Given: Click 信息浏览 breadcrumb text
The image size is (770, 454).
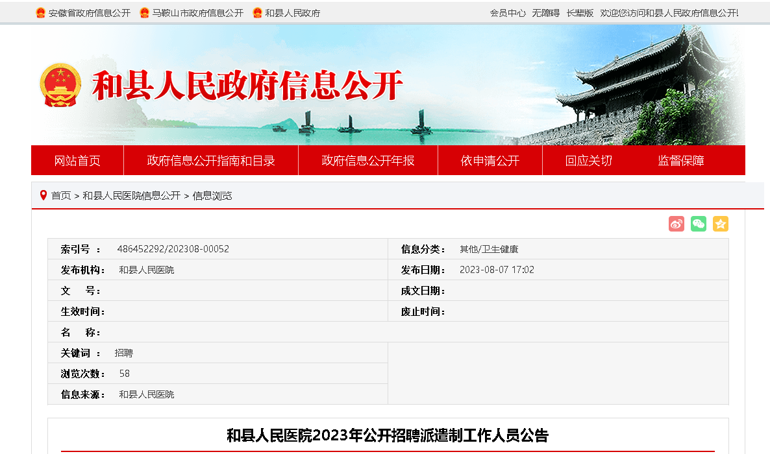Looking at the screenshot, I should (212, 196).
